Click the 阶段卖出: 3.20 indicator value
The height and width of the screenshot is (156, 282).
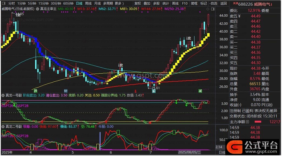[34, 95]
